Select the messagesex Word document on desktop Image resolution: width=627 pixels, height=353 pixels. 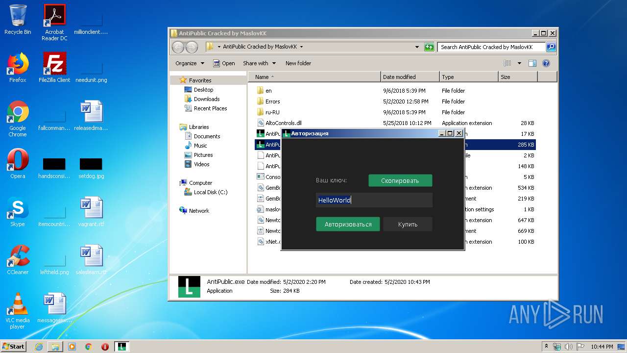click(x=54, y=308)
